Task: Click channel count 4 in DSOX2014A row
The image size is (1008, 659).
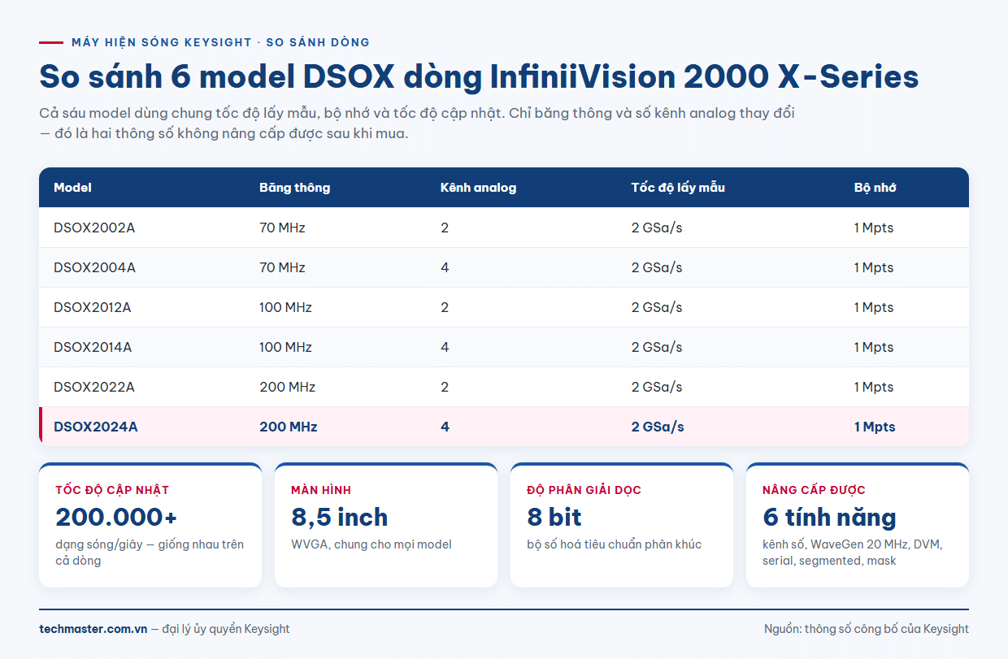Action: (x=445, y=347)
